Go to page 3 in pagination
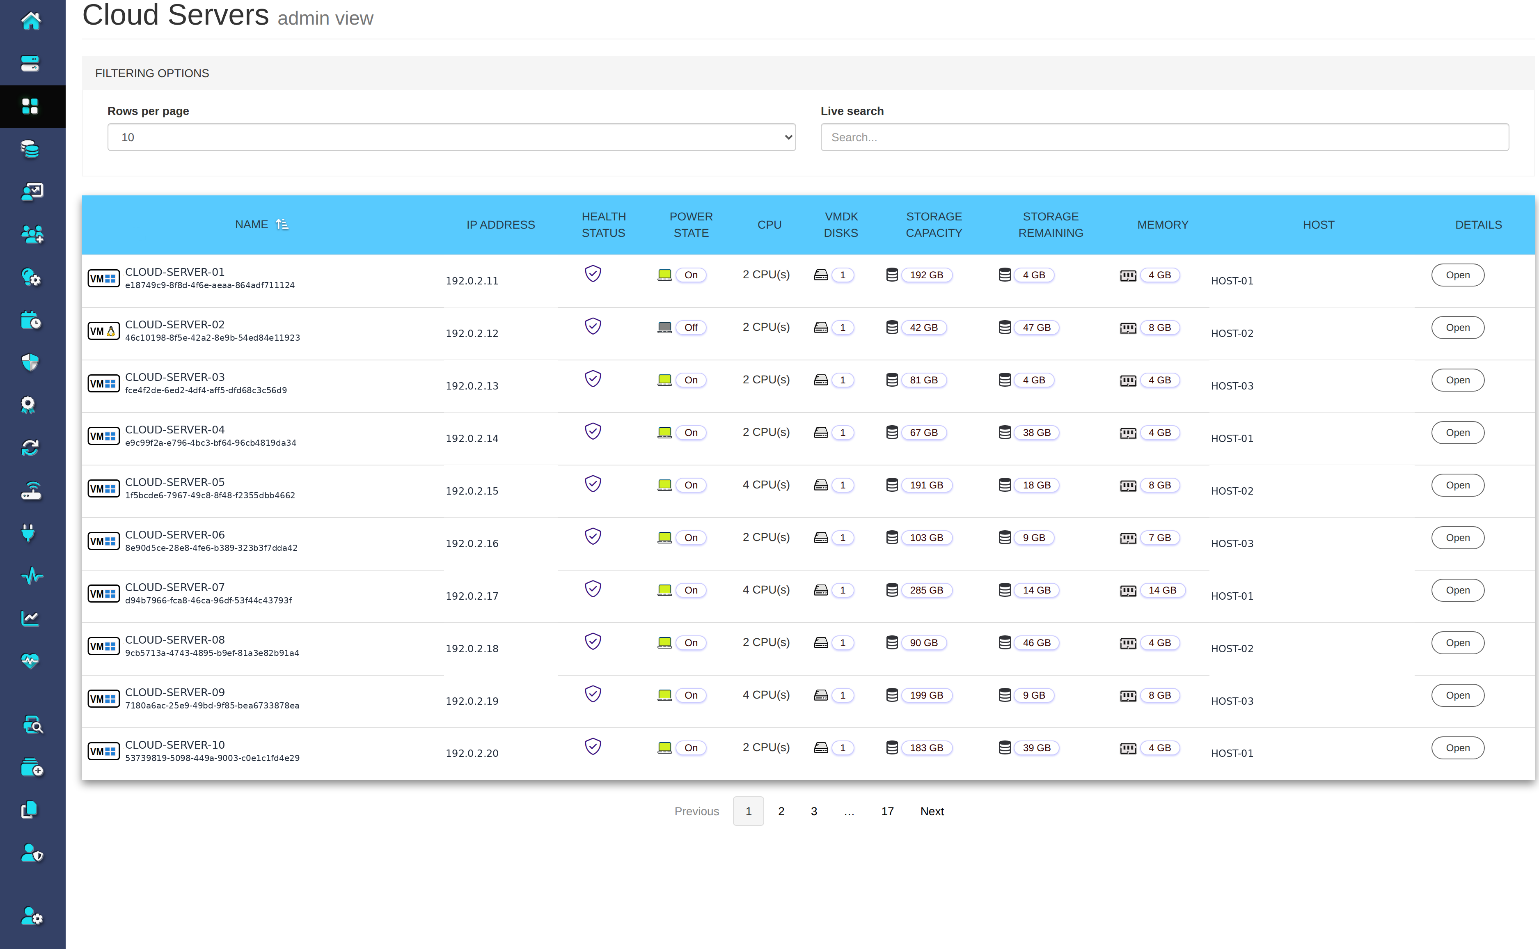The width and height of the screenshot is (1539, 949). [x=814, y=811]
